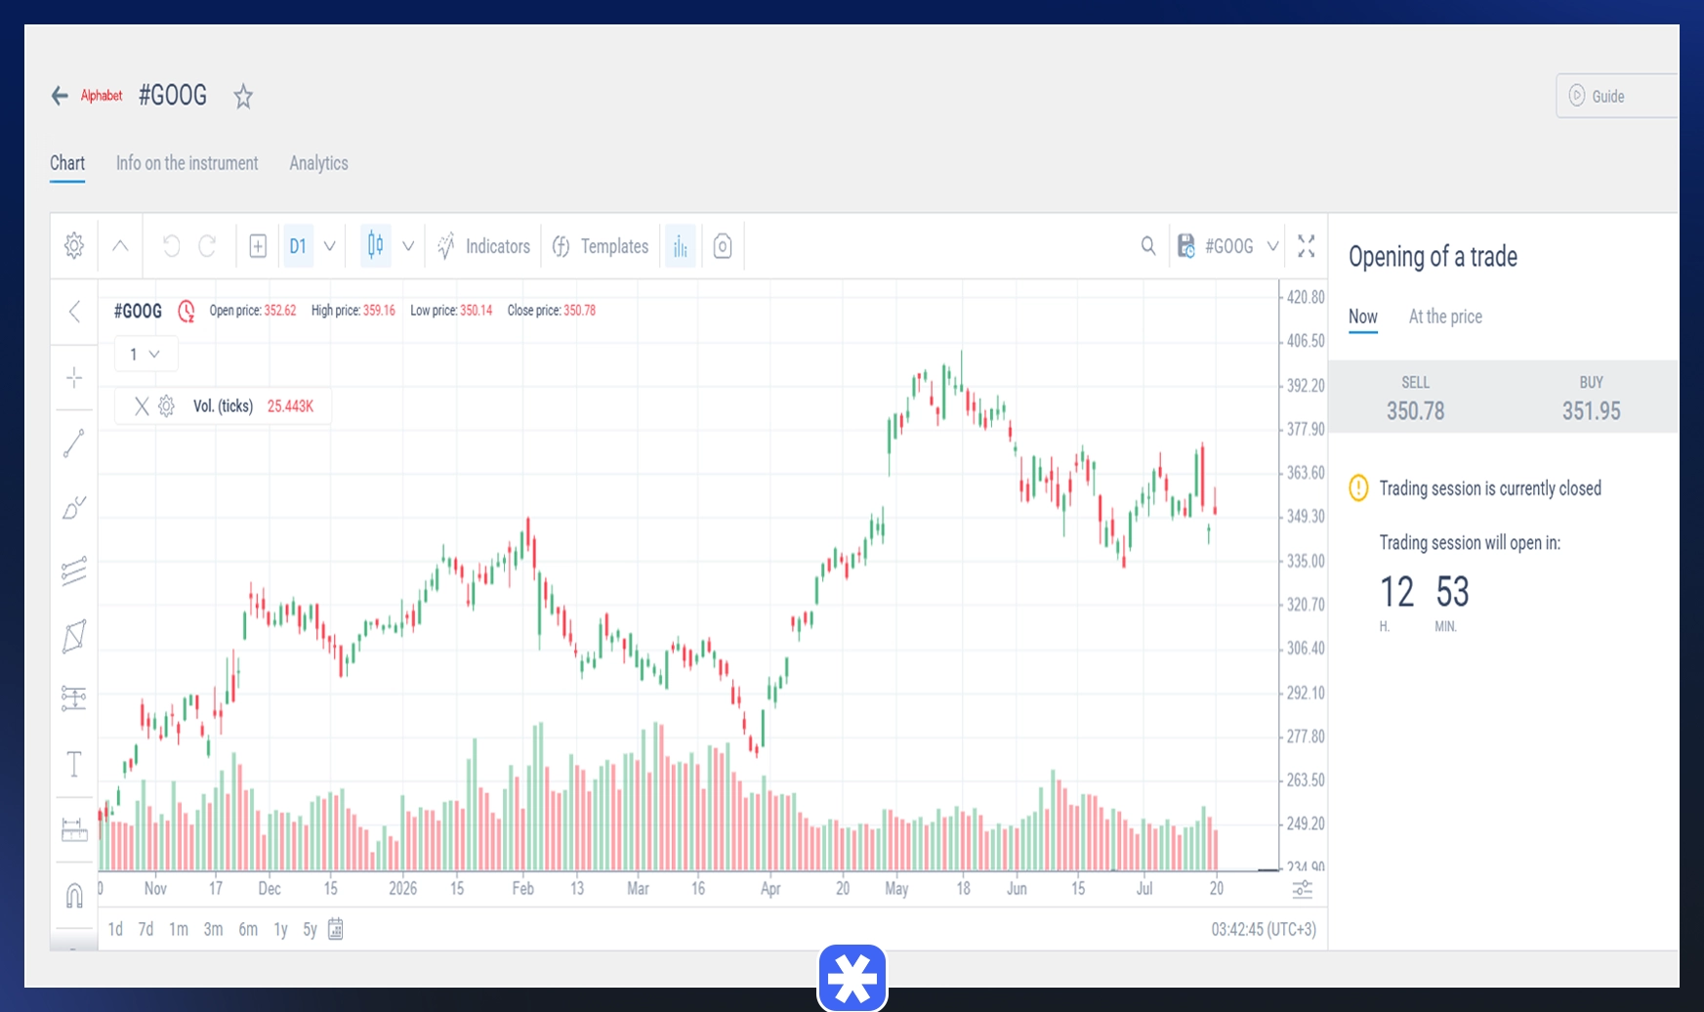Click SELL at 350.78
This screenshot has height=1012, width=1704.
1416,398
